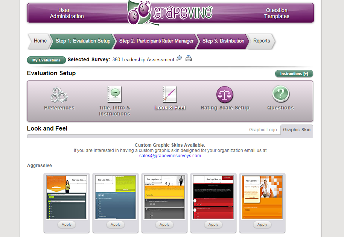The image size is (344, 237).
Task: Expand the Instructions [+] panel
Action: coord(294,74)
